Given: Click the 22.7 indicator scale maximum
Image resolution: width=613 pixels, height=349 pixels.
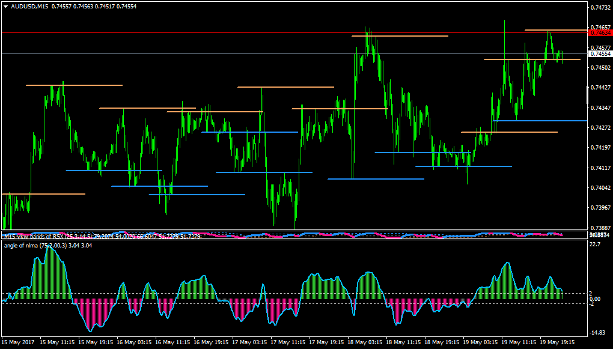Looking at the screenshot, I should point(594,244).
